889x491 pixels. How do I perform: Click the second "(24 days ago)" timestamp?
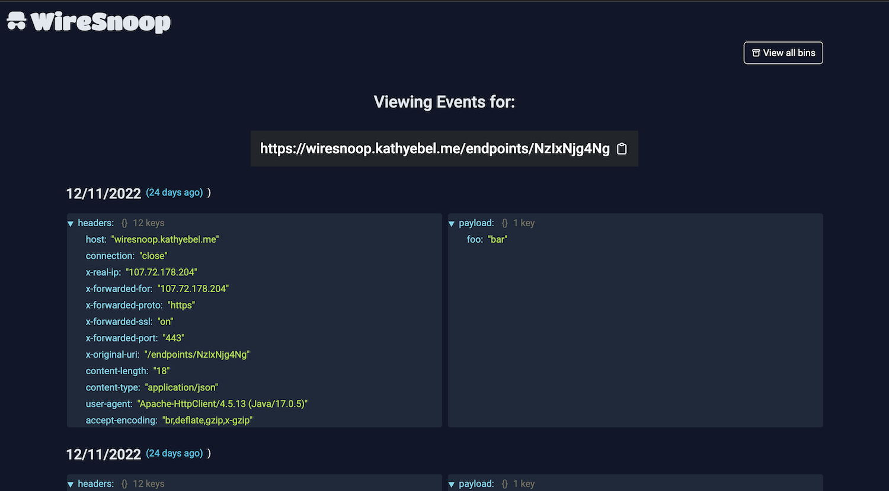pos(174,453)
